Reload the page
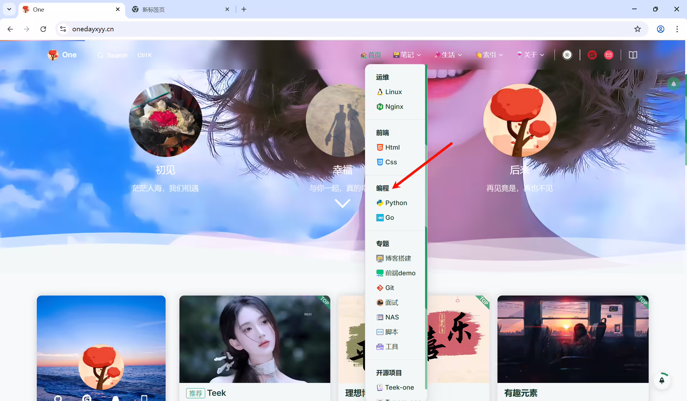 [x=43, y=29]
